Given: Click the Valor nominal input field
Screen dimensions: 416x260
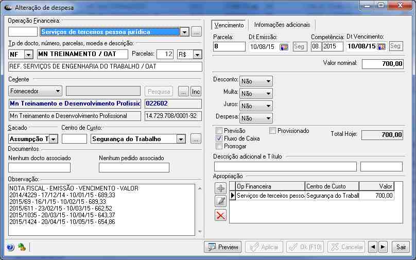Looking at the screenshot, I should coord(383,64).
